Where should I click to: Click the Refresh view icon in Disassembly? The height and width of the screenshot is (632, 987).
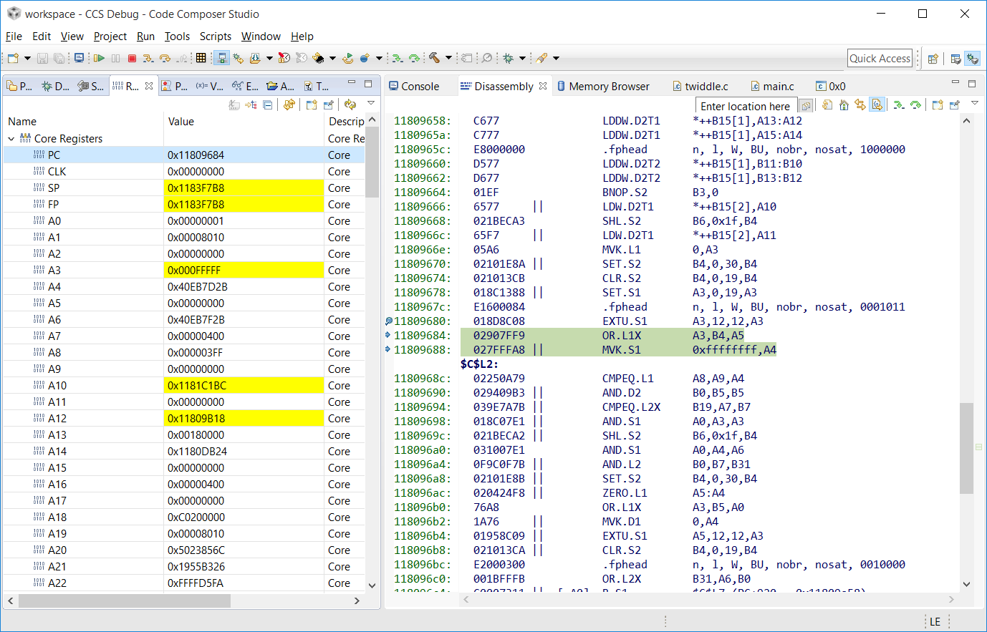[x=827, y=105]
